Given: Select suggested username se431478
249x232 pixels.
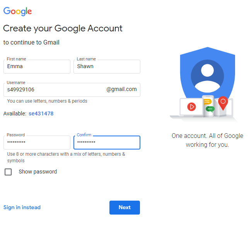Looking at the screenshot, I should point(41,113).
